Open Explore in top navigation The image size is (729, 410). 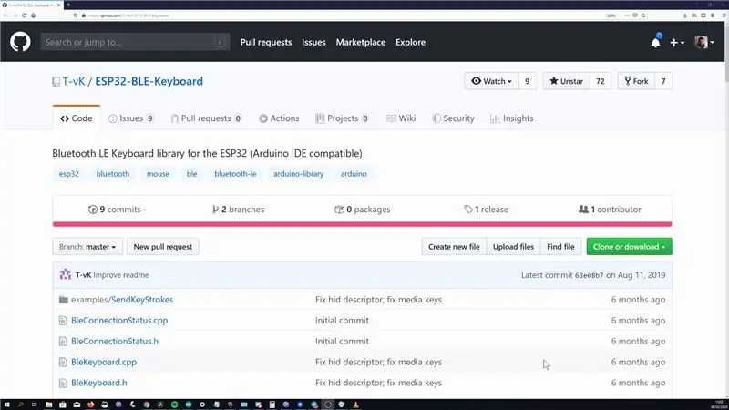[411, 42]
